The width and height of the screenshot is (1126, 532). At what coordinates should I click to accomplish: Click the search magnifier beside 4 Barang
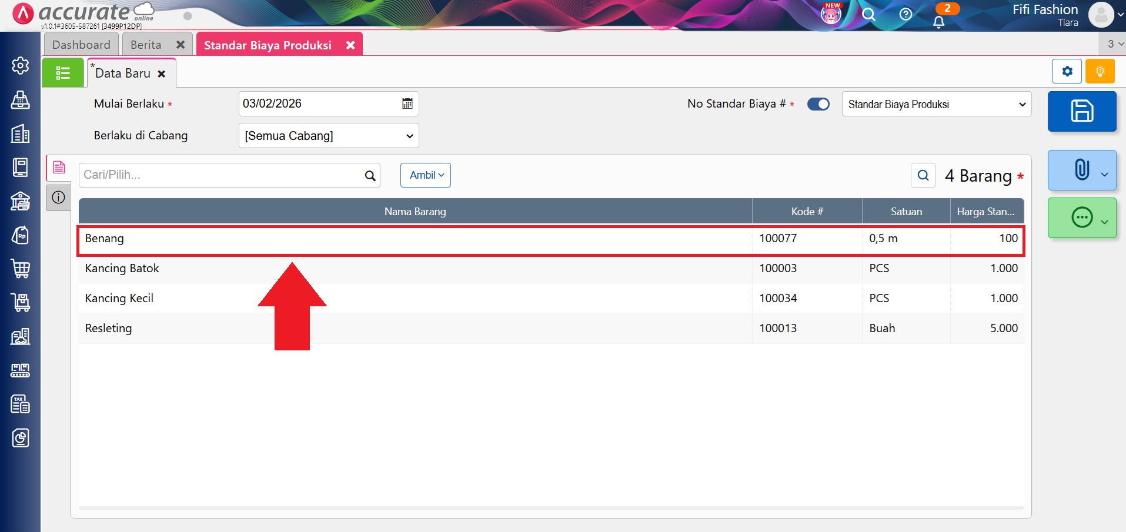pos(923,175)
